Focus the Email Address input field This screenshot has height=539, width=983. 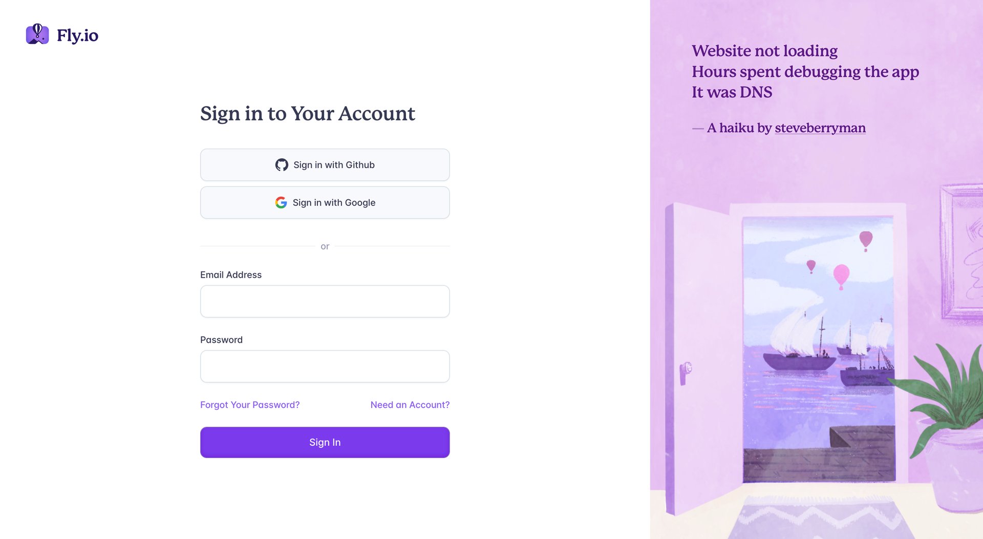click(325, 301)
